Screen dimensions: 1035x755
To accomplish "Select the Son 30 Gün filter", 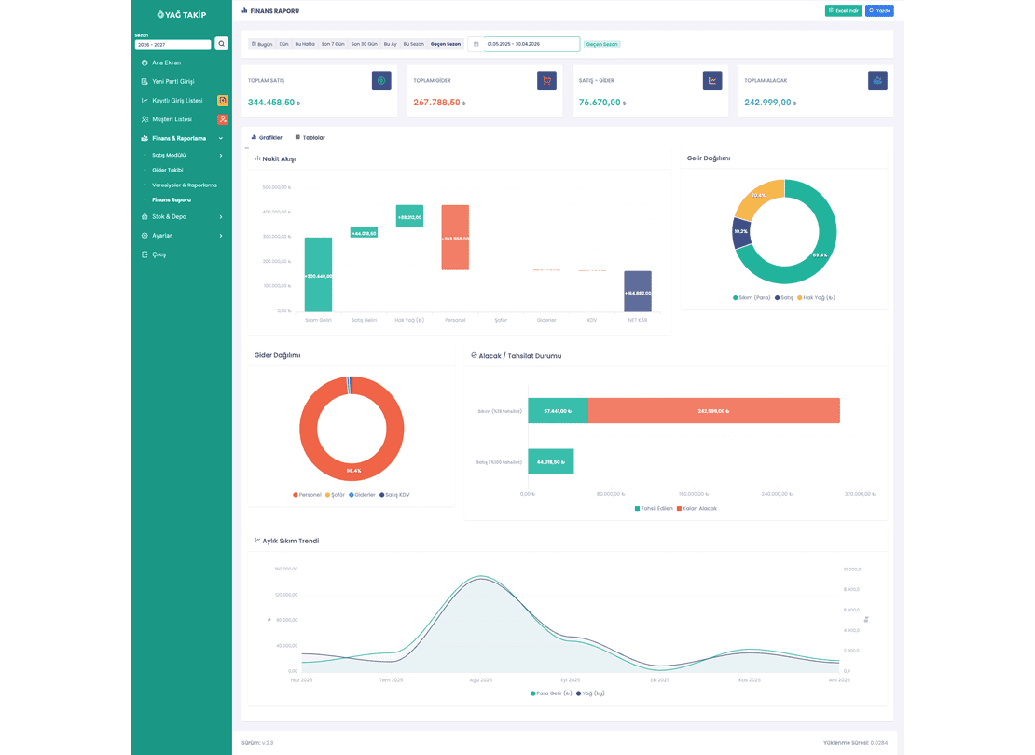I will pos(364,44).
